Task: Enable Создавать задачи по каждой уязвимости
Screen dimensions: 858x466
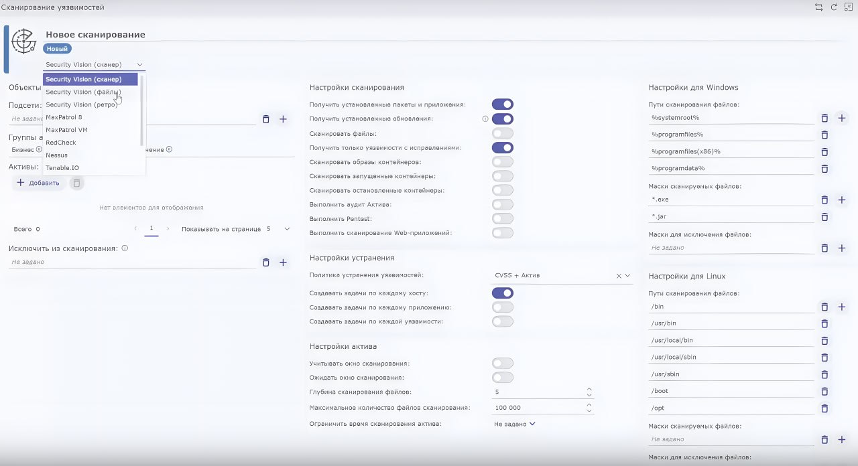Action: pos(503,322)
